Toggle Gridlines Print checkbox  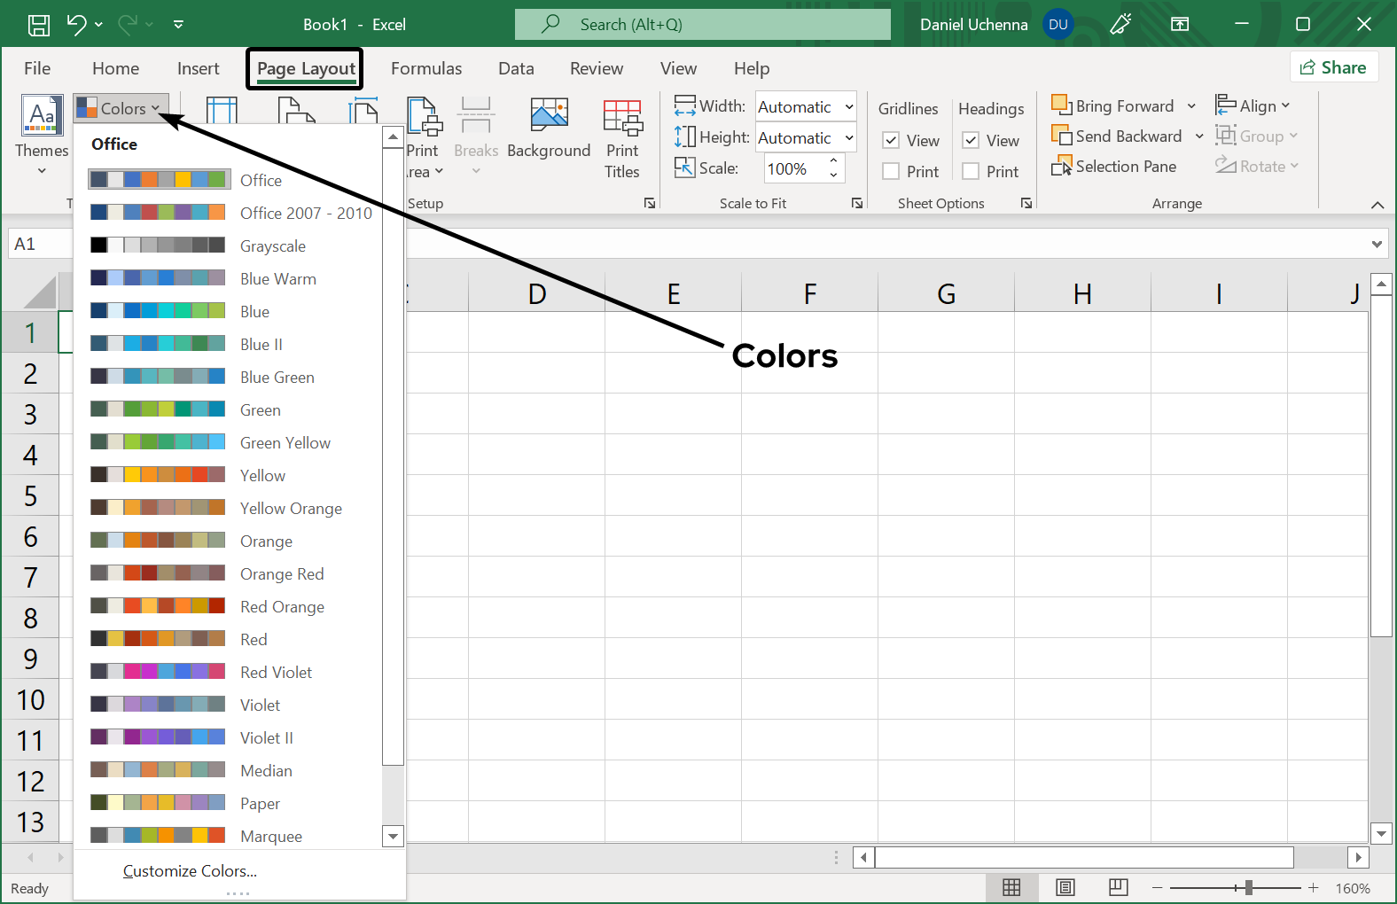891,171
